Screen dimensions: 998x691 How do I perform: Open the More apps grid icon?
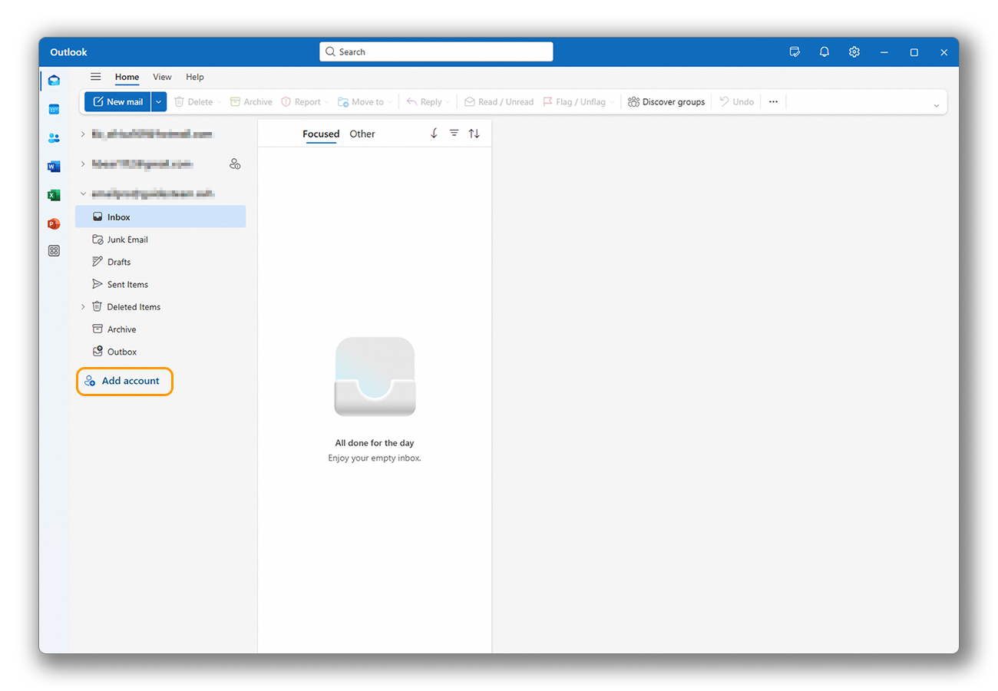point(54,251)
